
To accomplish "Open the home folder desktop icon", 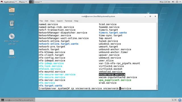I will pyautogui.click(x=12, y=10).
